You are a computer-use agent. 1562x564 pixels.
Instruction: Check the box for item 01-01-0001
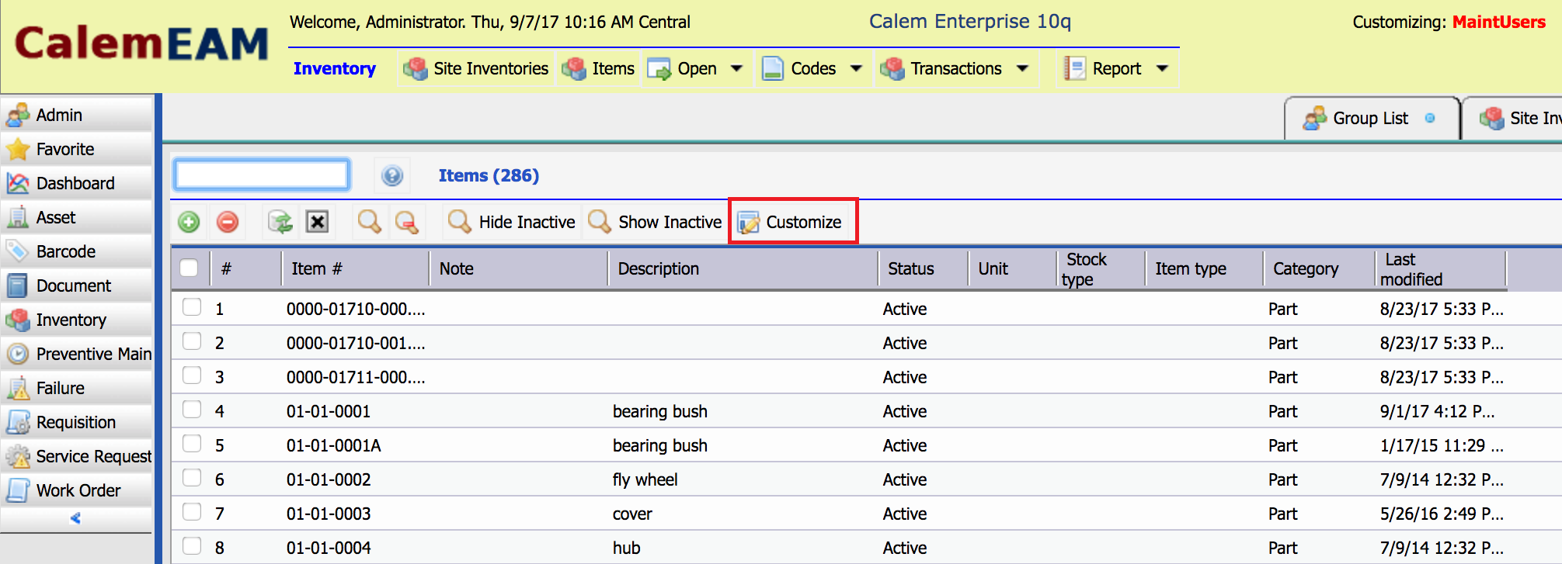[x=192, y=410]
